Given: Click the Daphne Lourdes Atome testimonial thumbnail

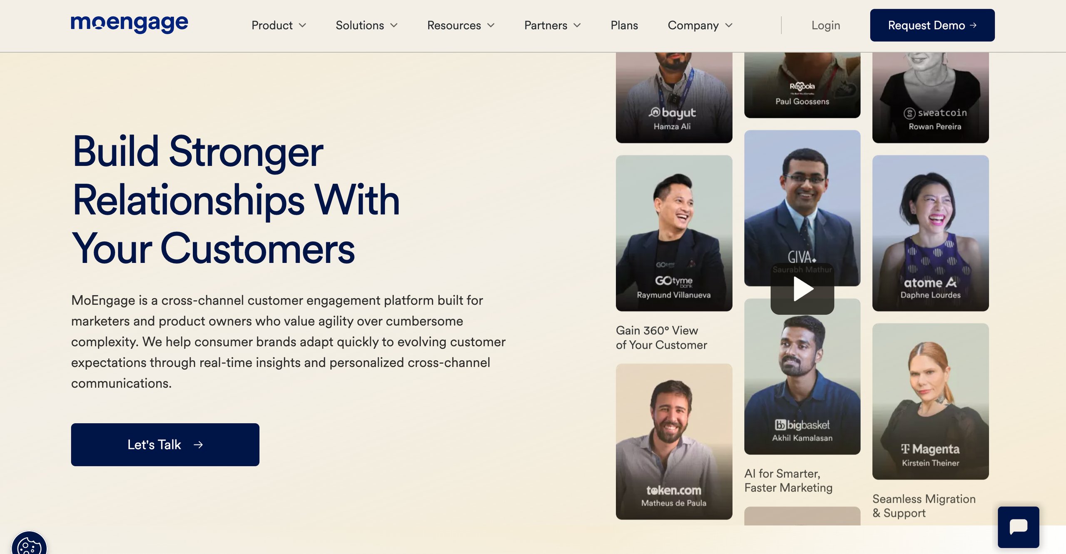Looking at the screenshot, I should [931, 233].
